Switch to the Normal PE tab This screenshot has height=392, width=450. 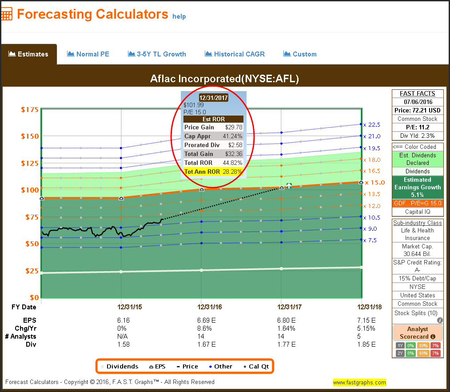click(x=88, y=54)
